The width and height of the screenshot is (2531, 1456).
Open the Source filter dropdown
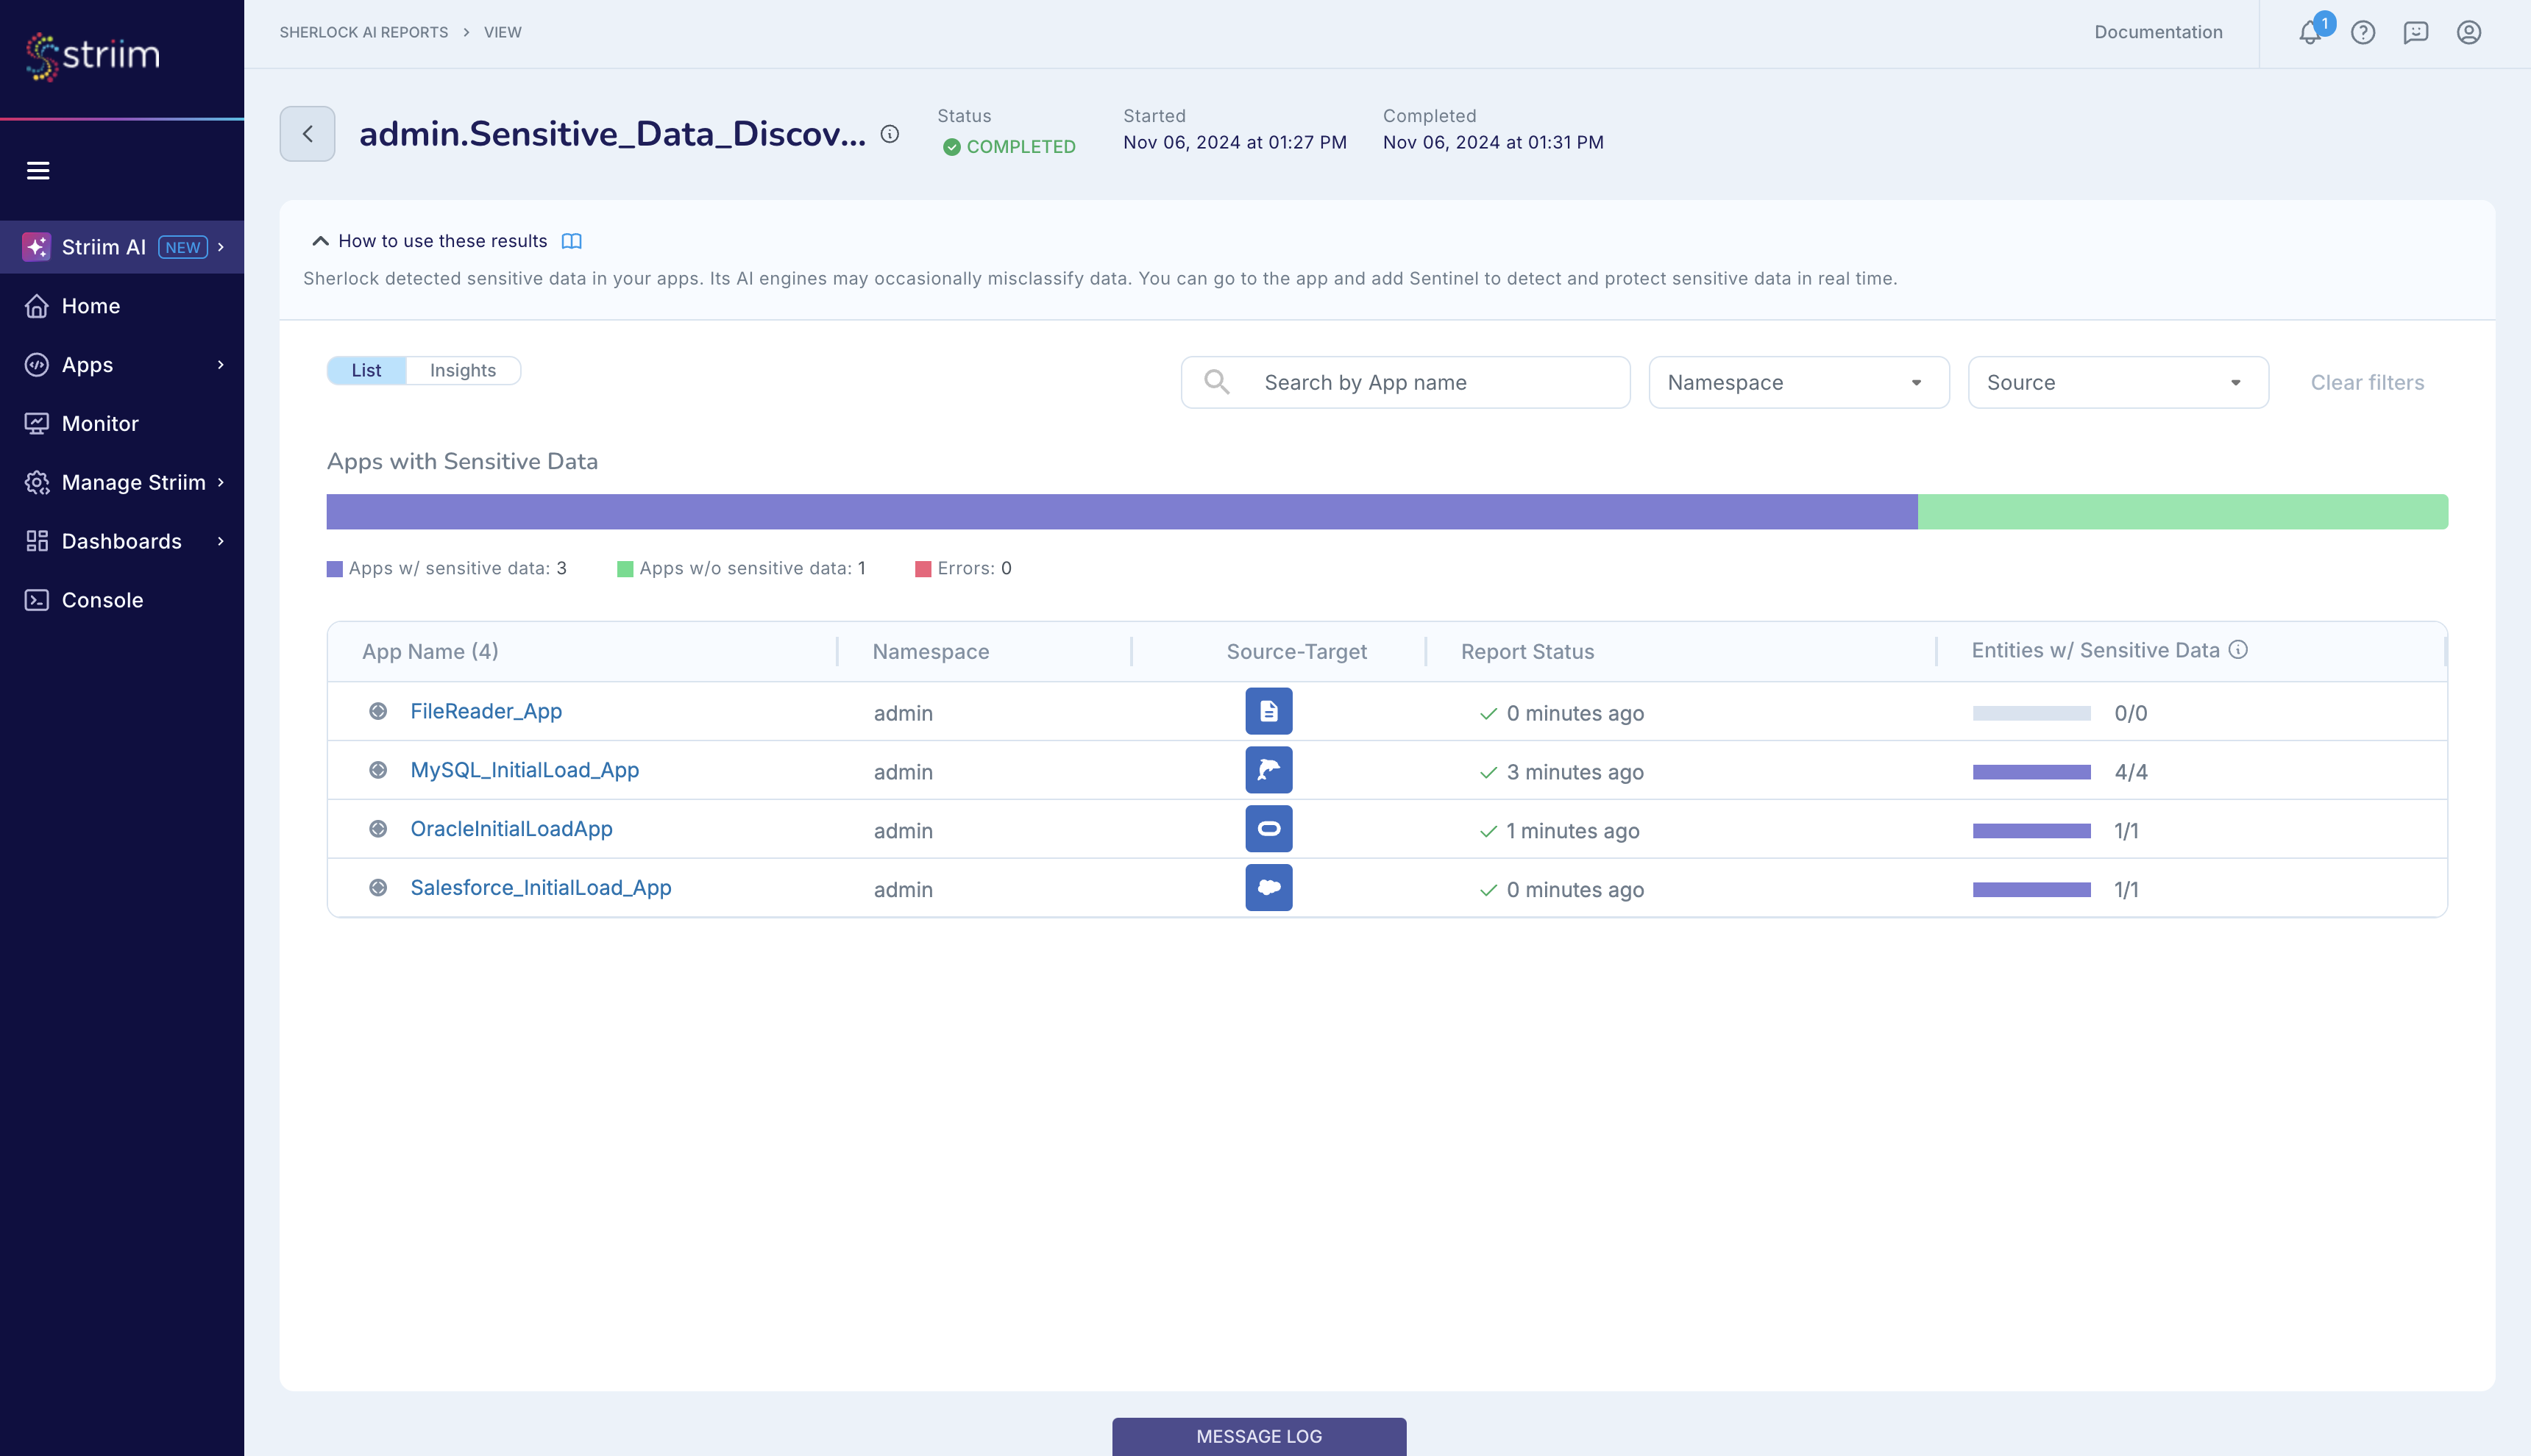pos(2117,382)
